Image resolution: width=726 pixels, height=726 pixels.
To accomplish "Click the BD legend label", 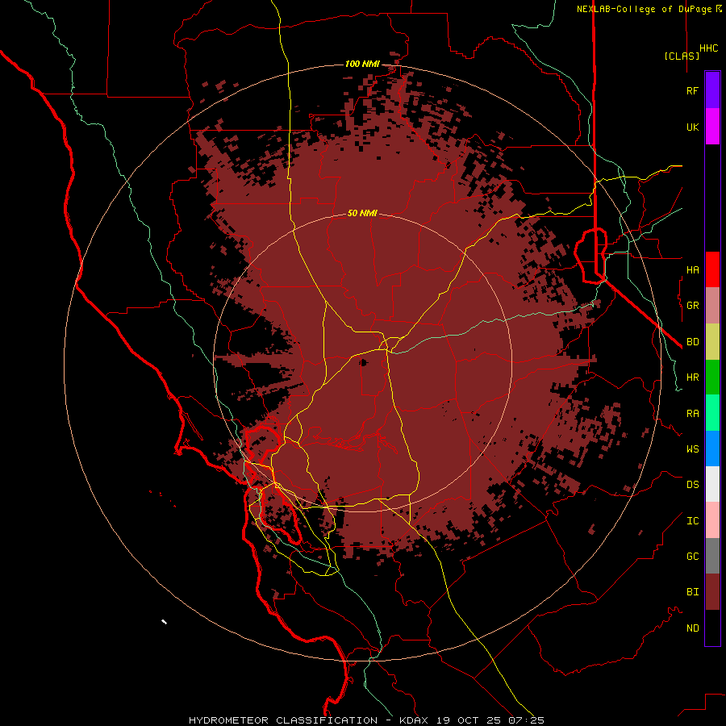I will pos(692,342).
